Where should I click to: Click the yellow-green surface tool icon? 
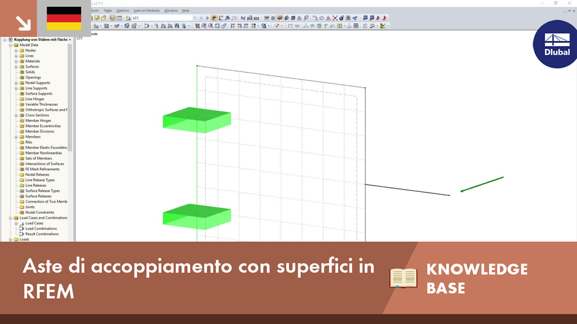tap(312, 26)
